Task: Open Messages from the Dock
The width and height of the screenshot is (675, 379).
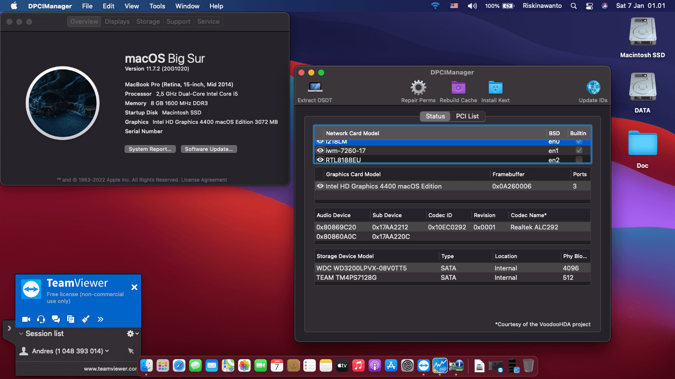Action: (x=195, y=366)
